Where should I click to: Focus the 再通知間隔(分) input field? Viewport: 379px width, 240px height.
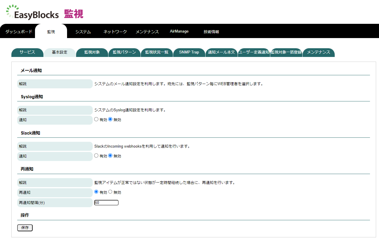point(106,203)
